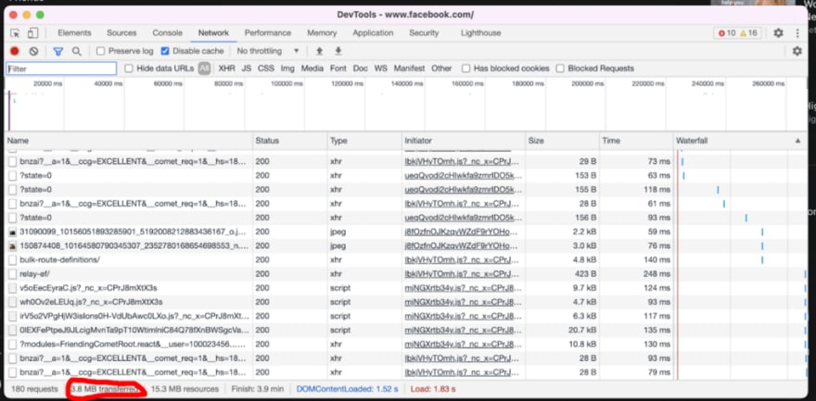The image size is (816, 401).
Task: Filter requests by the XHR type
Action: (226, 69)
